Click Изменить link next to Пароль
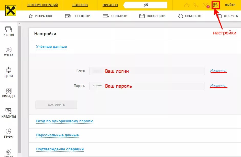 coord(218,86)
